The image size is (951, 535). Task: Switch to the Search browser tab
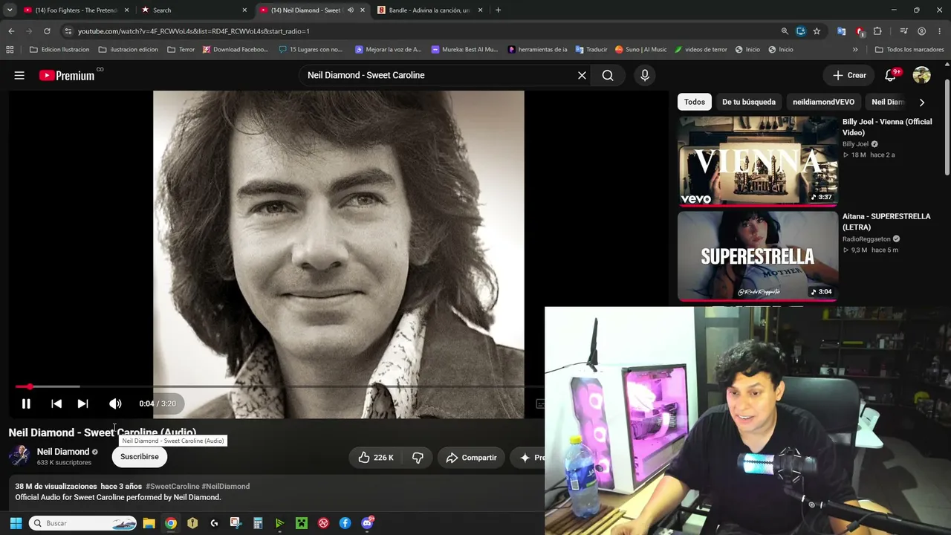coord(193,10)
